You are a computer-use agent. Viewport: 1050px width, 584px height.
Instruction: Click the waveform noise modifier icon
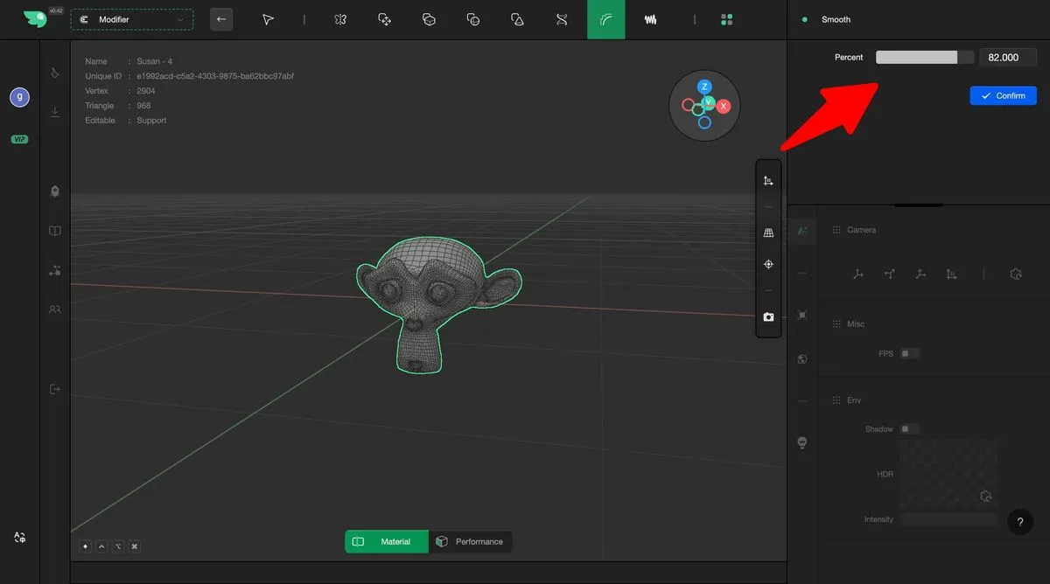[x=651, y=19]
